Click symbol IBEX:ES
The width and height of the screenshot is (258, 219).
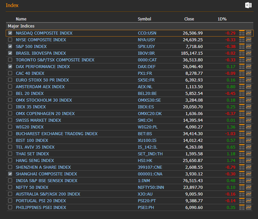[x=146, y=107]
